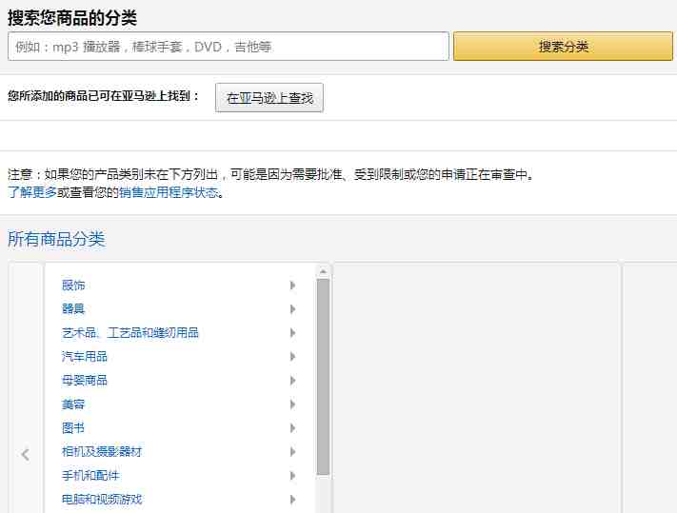Select the 手机和配件 category
This screenshot has height=513, width=677.
click(90, 476)
